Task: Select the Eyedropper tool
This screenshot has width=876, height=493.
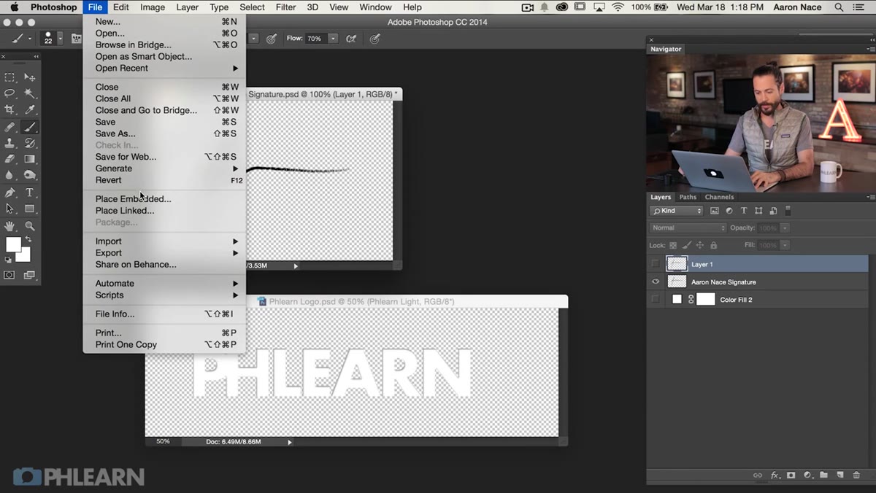Action: click(30, 109)
